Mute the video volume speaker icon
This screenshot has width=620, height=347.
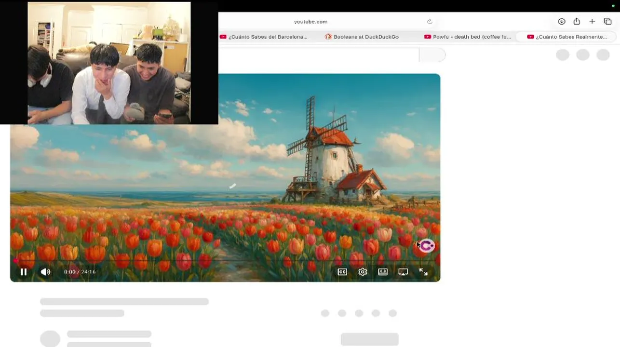(45, 272)
